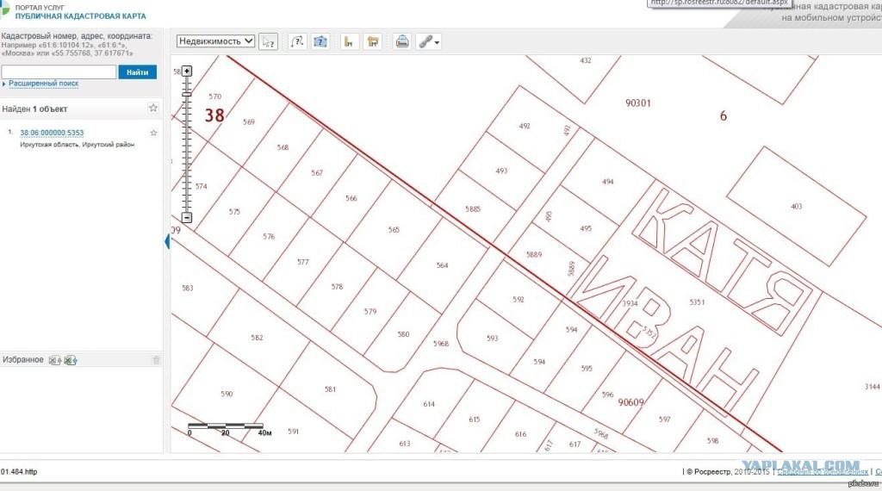Zoom out with the minus button
The width and height of the screenshot is (882, 491).
pos(187,218)
